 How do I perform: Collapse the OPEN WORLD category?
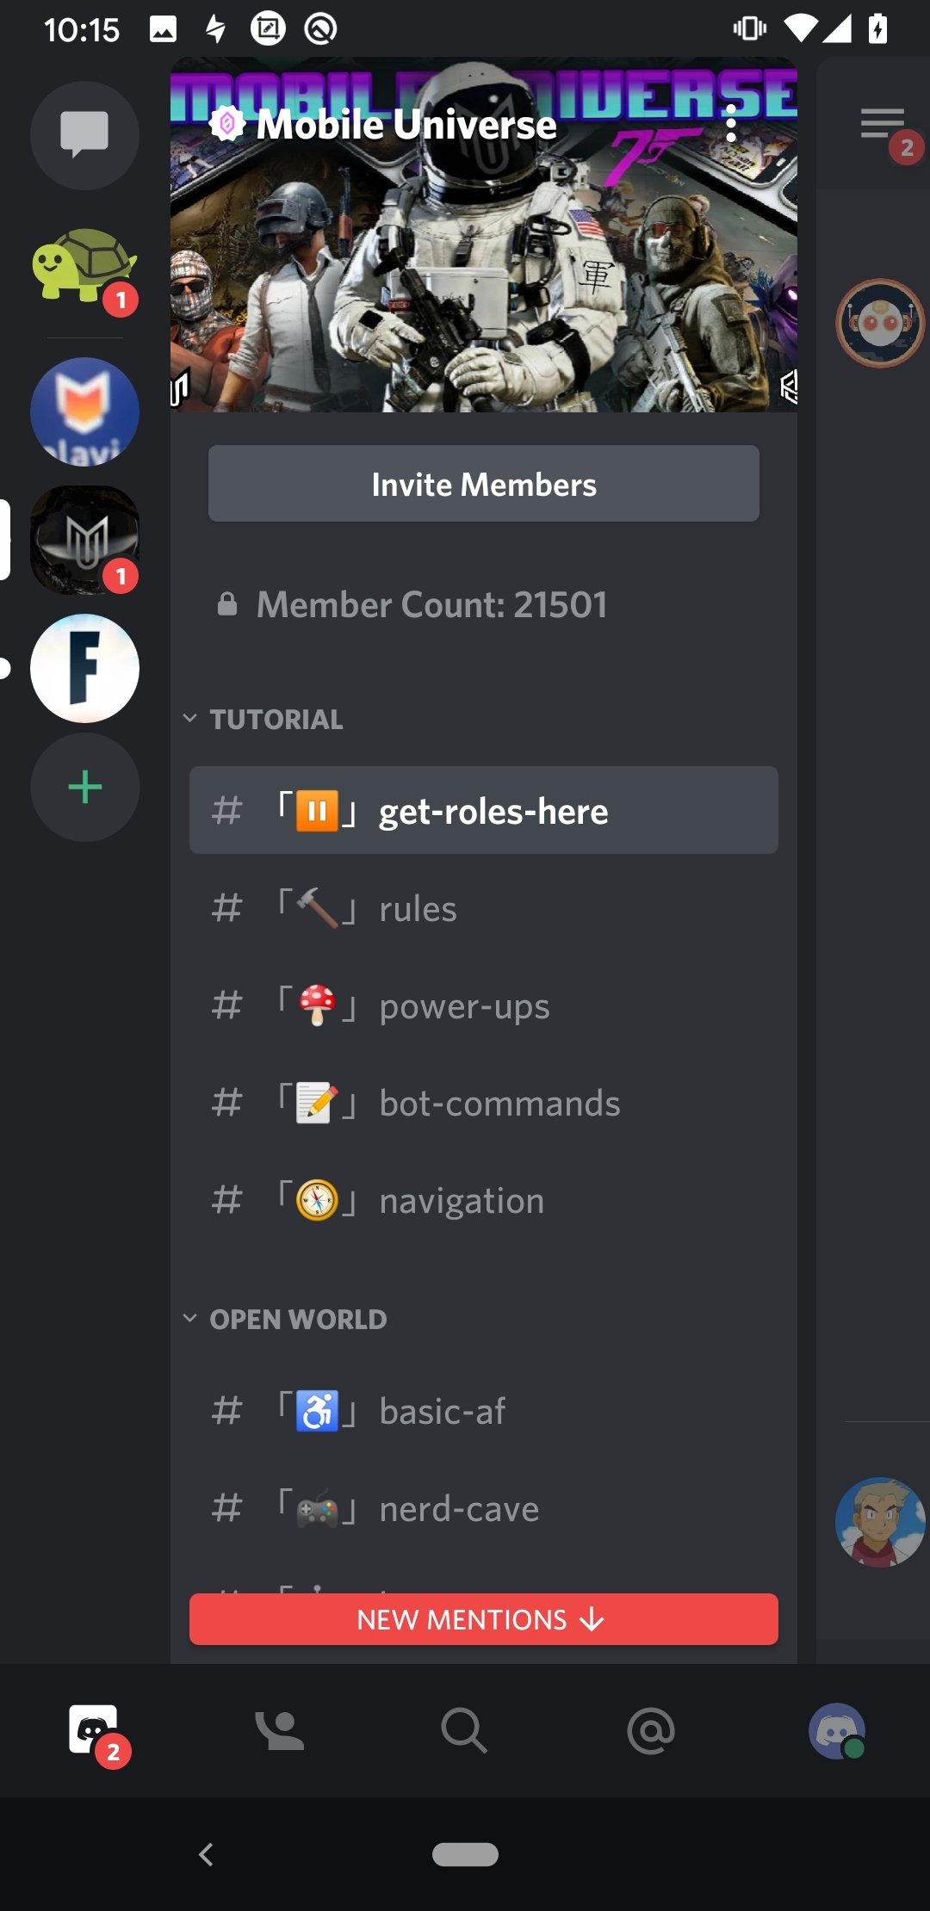tap(297, 1319)
